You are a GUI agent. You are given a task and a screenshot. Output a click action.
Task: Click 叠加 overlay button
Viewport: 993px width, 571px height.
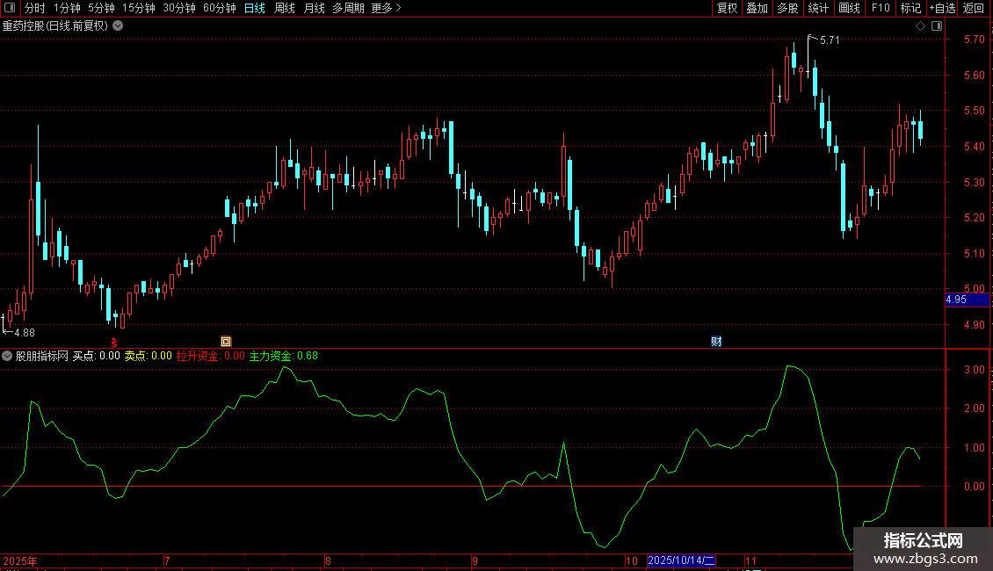pos(757,8)
